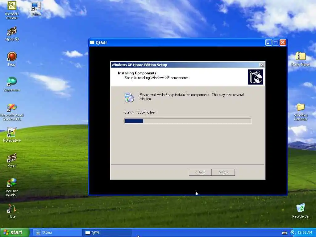Viewport: 316px width, 237px height.
Task: Select the Windows Calendar folder
Action: 301,112
